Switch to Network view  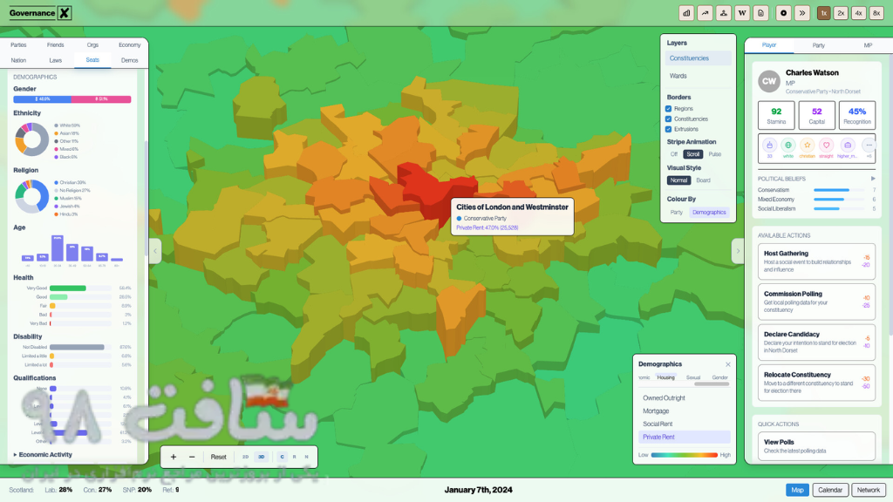tap(868, 490)
